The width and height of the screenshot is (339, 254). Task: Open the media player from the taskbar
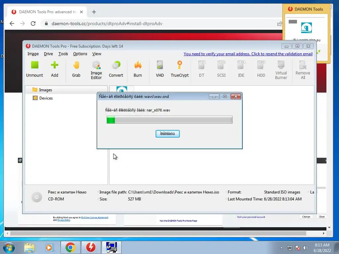click(49, 247)
